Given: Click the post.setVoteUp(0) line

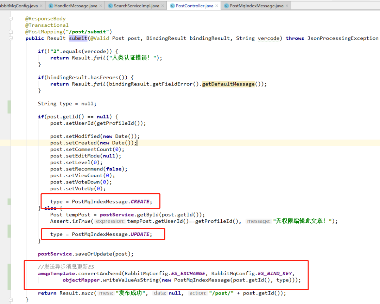Looking at the screenshot, I should tap(78, 188).
